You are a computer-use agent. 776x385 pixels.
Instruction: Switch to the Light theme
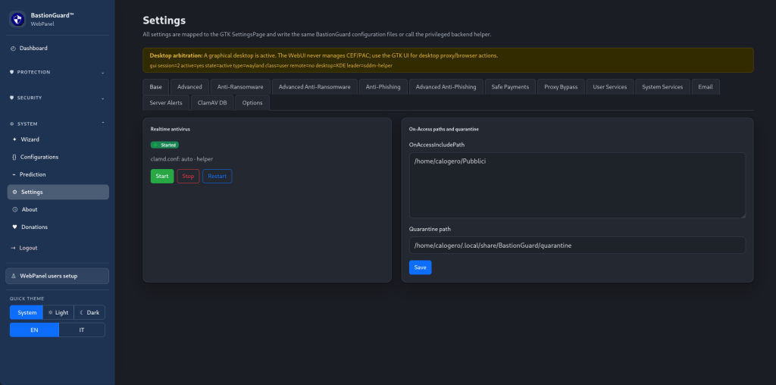(x=58, y=312)
